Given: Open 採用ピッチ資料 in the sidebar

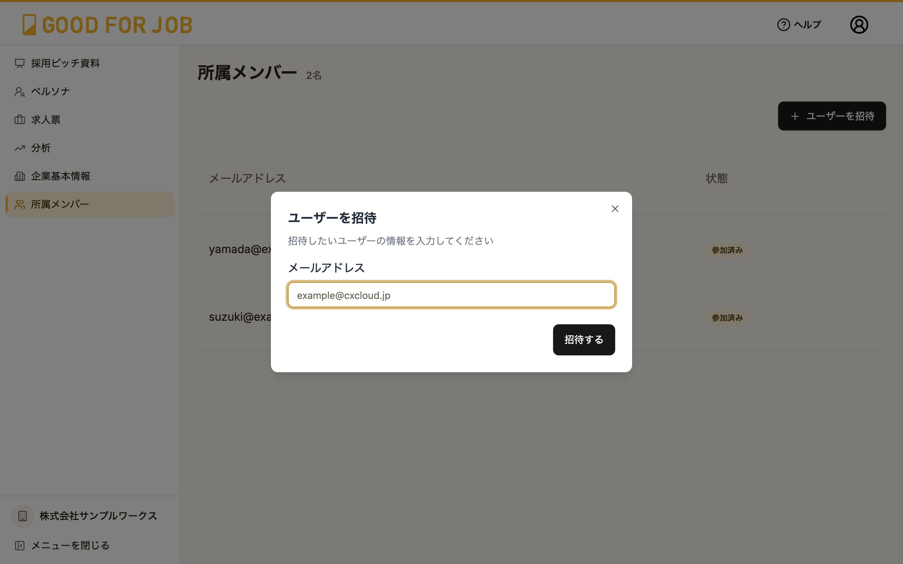Looking at the screenshot, I should click(90, 63).
